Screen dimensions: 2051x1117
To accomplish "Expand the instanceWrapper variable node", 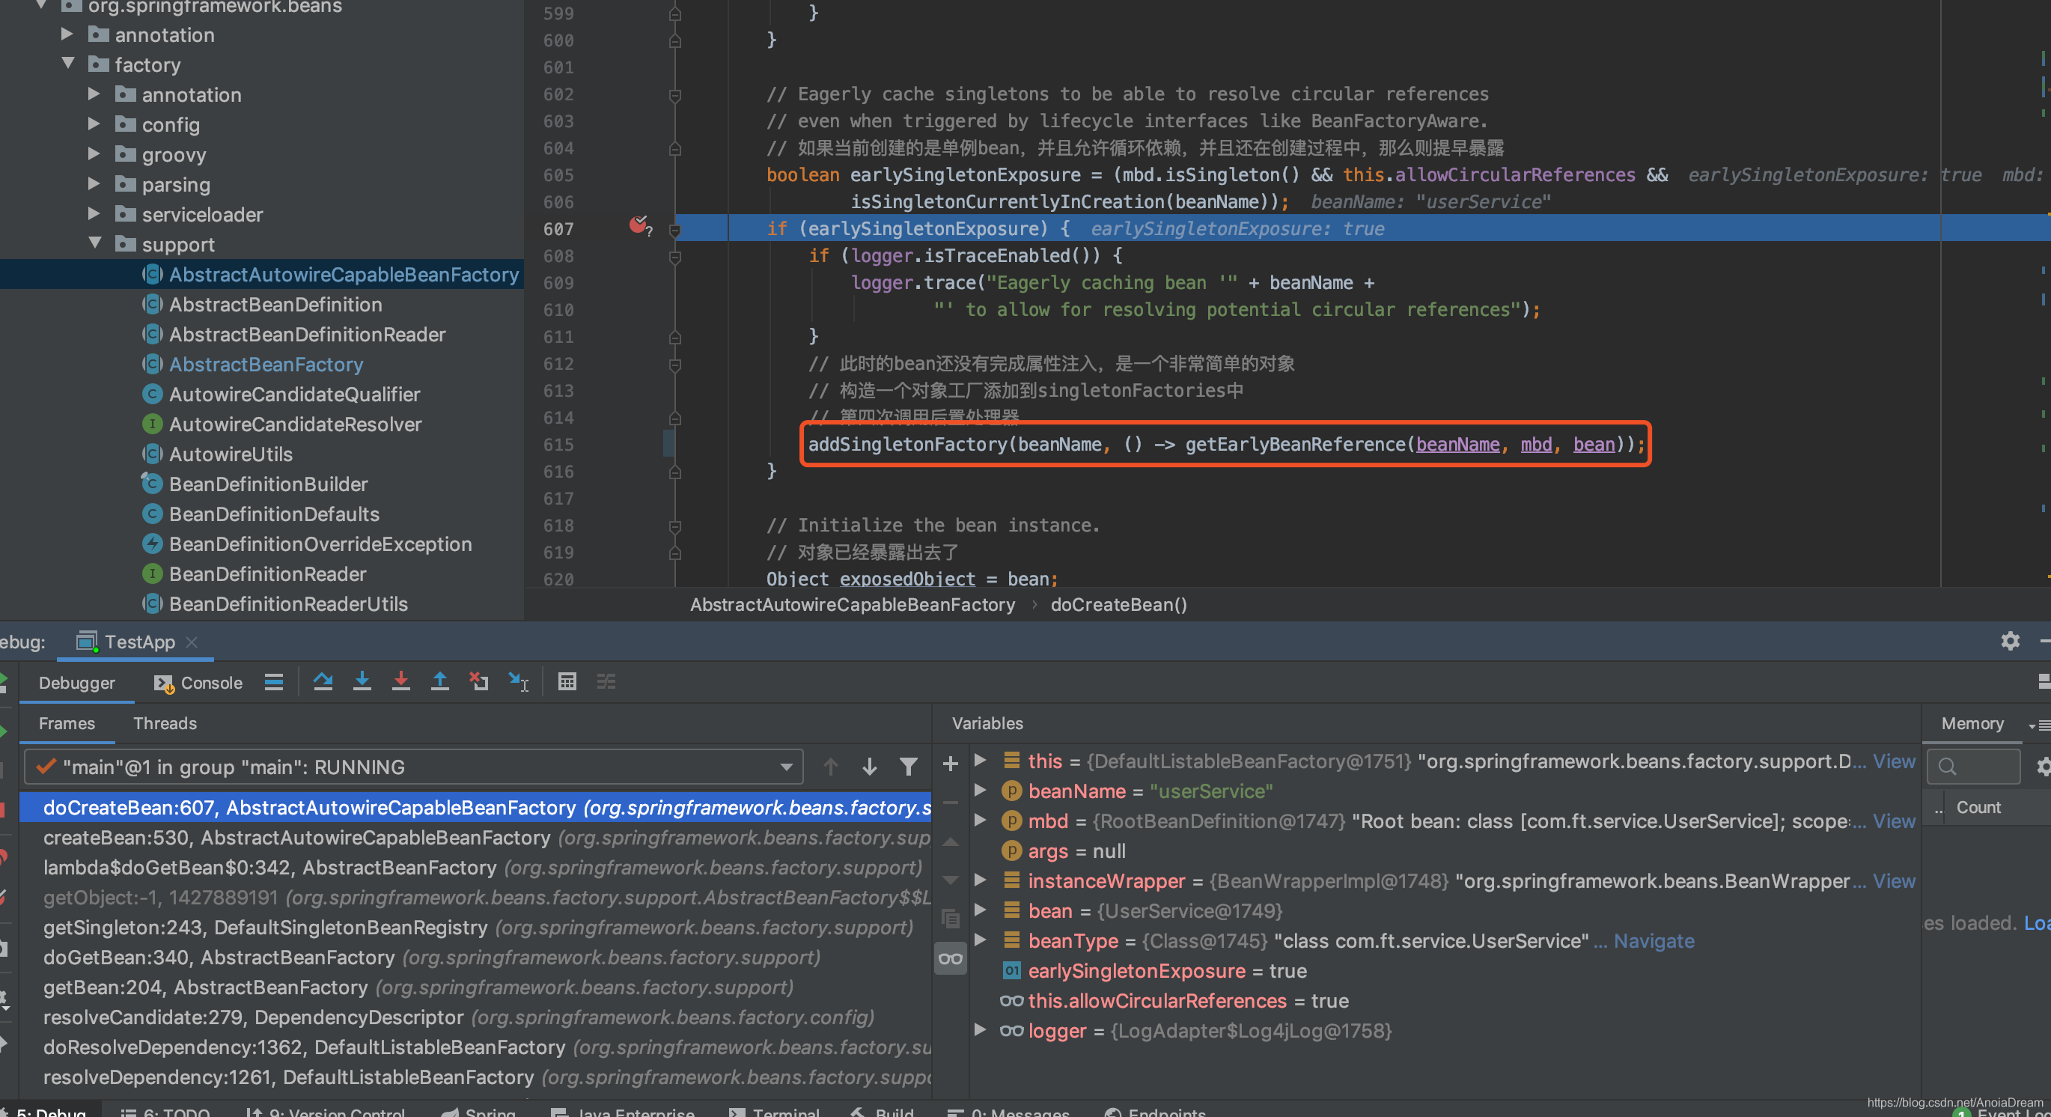I will click(x=981, y=880).
